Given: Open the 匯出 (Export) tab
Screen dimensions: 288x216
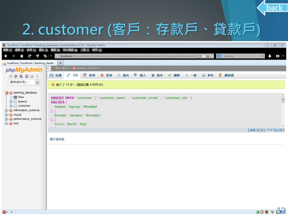Looking at the screenshot, I should 123,75.
